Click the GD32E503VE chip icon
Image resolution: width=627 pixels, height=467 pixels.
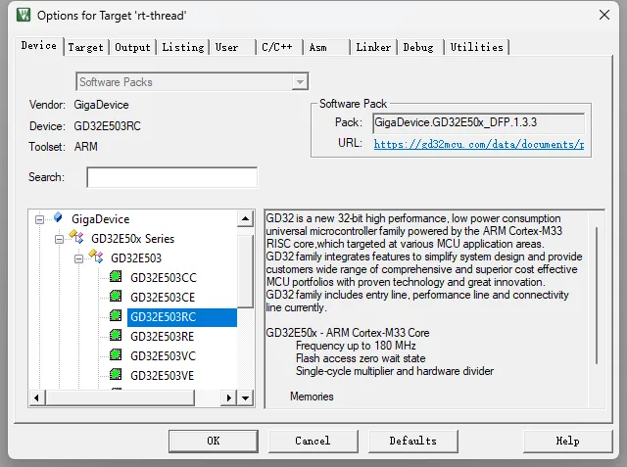click(116, 374)
